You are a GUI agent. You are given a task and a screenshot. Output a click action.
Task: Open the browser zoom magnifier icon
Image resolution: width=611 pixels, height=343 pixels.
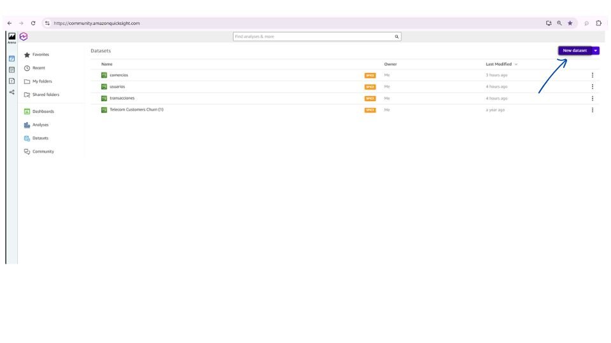pos(559,24)
